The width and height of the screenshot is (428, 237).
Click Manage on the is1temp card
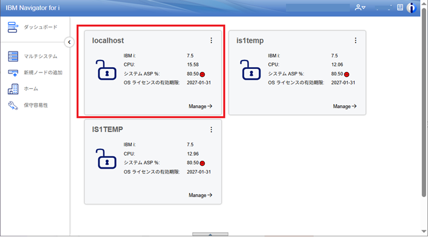(345, 106)
